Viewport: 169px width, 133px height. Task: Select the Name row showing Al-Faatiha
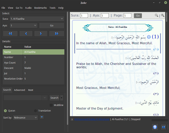[x=34, y=52]
